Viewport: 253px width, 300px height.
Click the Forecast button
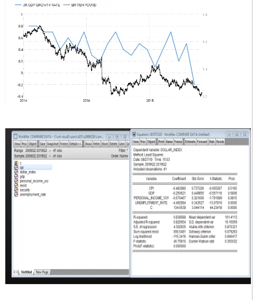[x=202, y=142]
